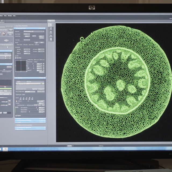The width and height of the screenshot is (172, 172).
Task: Click the last icon beside Track Configuration
Action: tap(44, 91)
